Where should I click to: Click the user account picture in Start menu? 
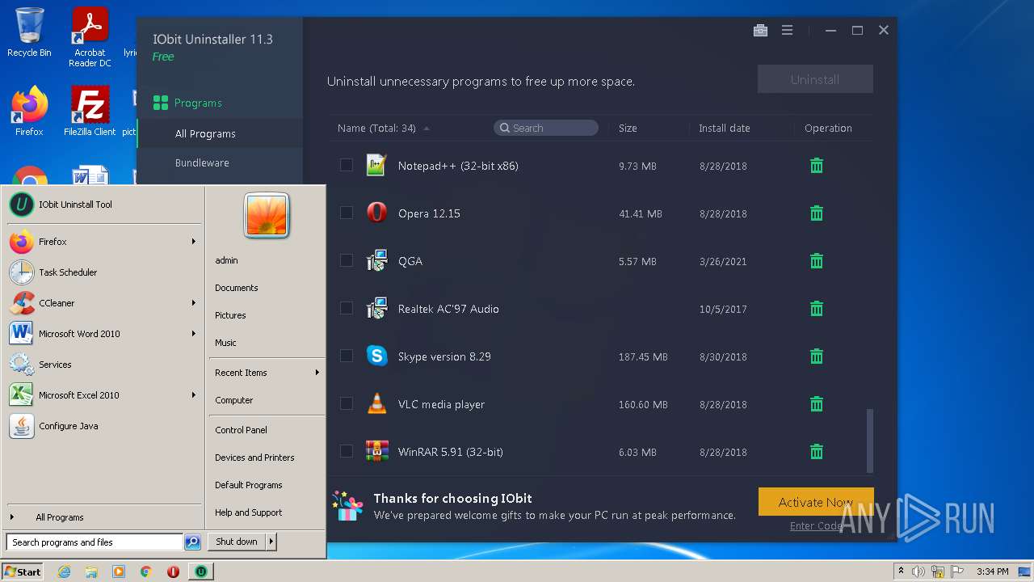(x=267, y=215)
